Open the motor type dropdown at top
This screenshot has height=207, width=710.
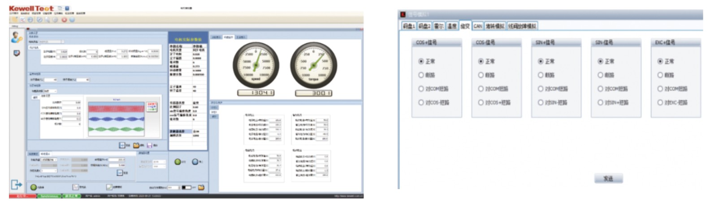52,42
